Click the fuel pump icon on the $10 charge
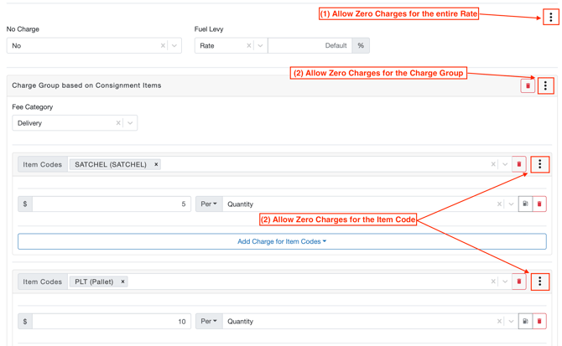This screenshot has width=562, height=346. point(525,322)
